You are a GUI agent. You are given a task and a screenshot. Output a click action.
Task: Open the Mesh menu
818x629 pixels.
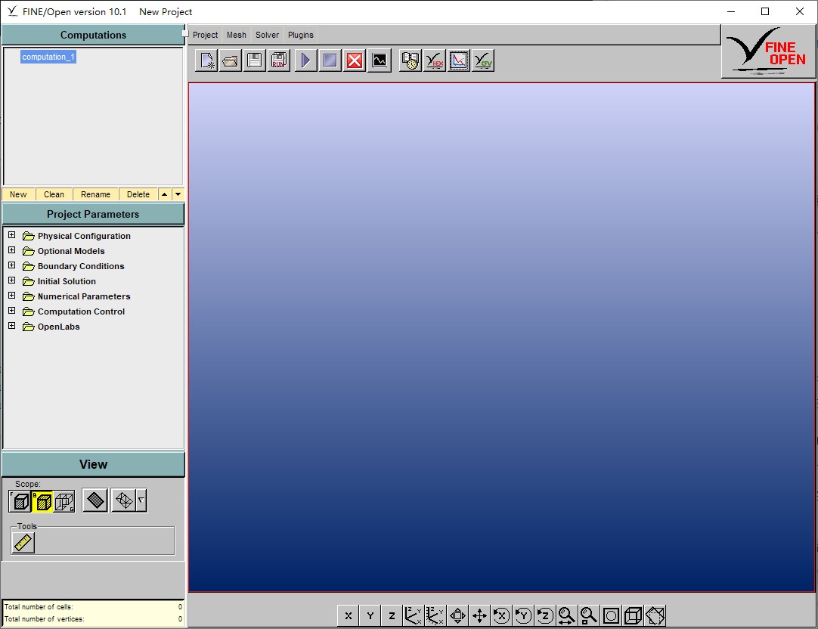[x=237, y=35]
